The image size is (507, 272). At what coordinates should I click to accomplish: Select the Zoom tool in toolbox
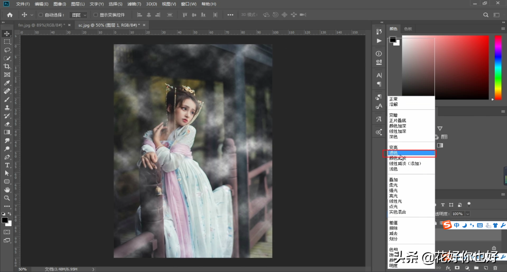tap(7, 198)
